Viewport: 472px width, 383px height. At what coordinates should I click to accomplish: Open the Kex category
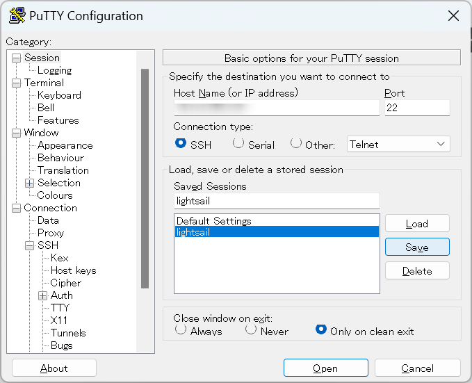(x=59, y=258)
